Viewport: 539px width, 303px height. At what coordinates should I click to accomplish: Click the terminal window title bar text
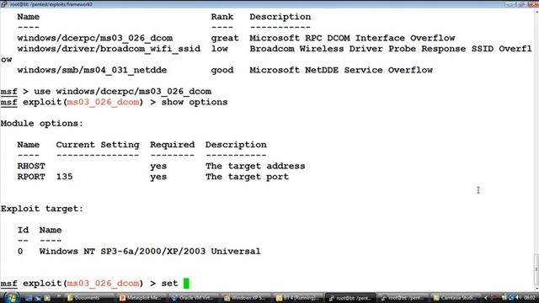pyautogui.click(x=51, y=4)
